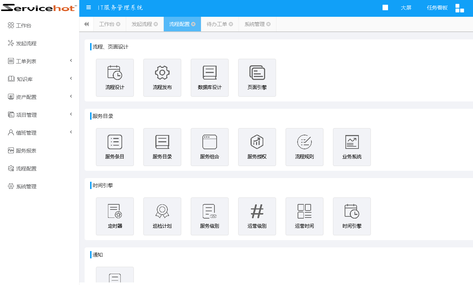Screen dimensions: 473x285
Task: Open 任务看板 from the top bar
Action: pyautogui.click(x=437, y=8)
